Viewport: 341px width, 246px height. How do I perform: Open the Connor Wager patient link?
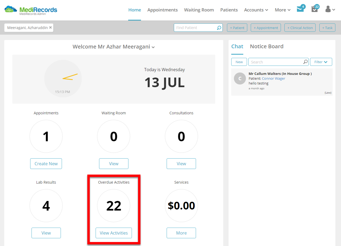tap(273, 78)
